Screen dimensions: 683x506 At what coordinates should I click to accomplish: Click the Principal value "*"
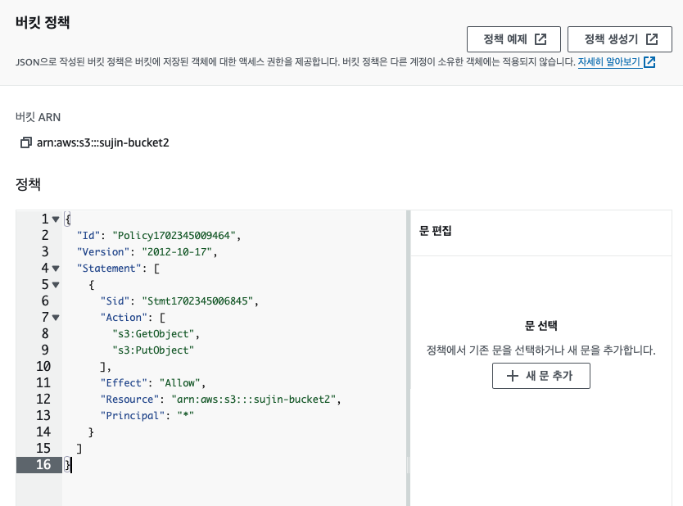(x=186, y=415)
